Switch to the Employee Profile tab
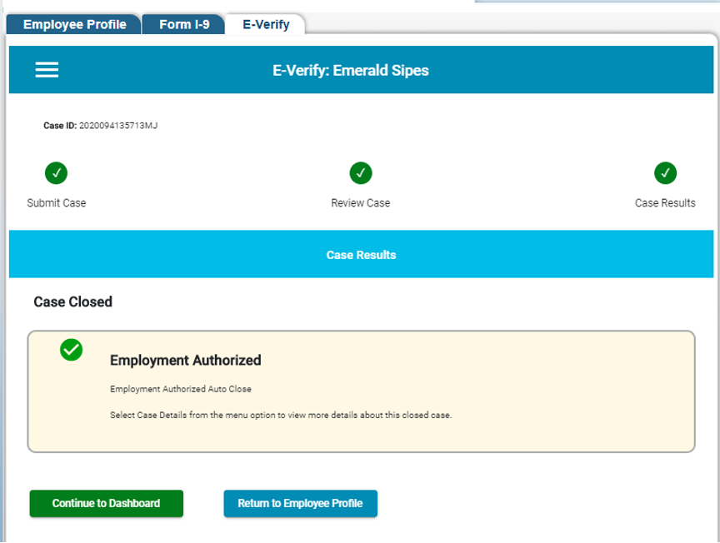This screenshot has width=720, height=543. point(73,24)
